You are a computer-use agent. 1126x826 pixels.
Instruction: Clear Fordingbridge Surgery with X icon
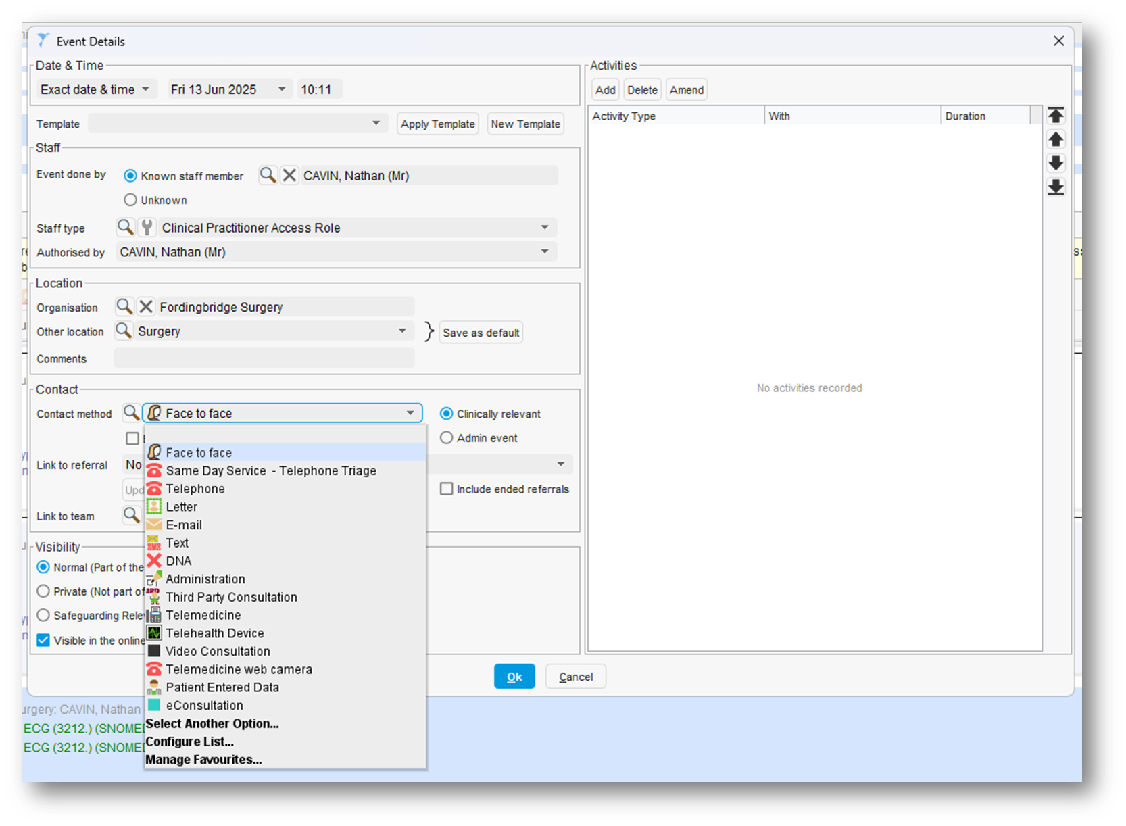[145, 307]
